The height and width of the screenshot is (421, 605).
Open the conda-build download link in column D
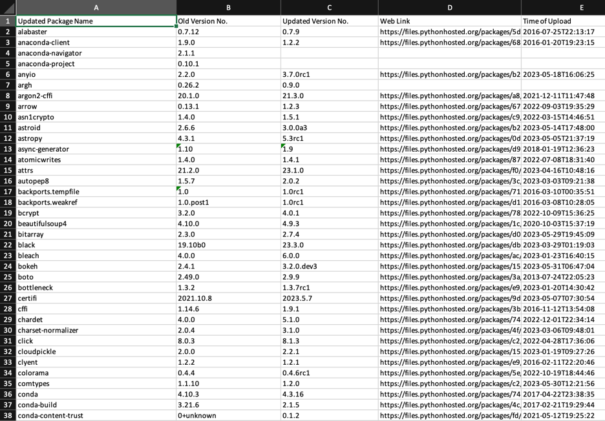pos(449,405)
